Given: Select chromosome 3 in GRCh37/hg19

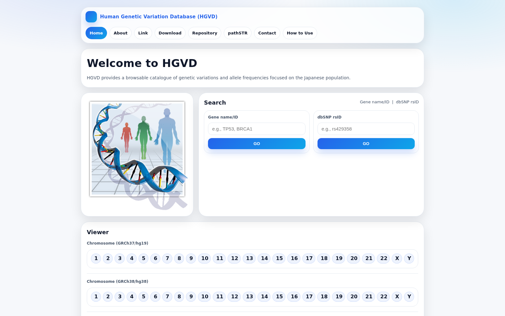Looking at the screenshot, I should pyautogui.click(x=120, y=258).
